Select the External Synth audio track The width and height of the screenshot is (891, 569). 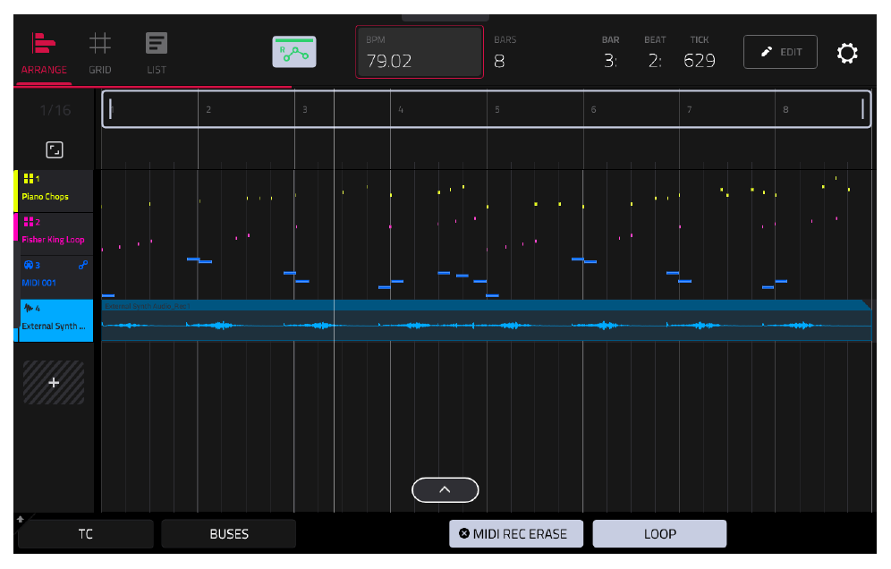point(55,320)
